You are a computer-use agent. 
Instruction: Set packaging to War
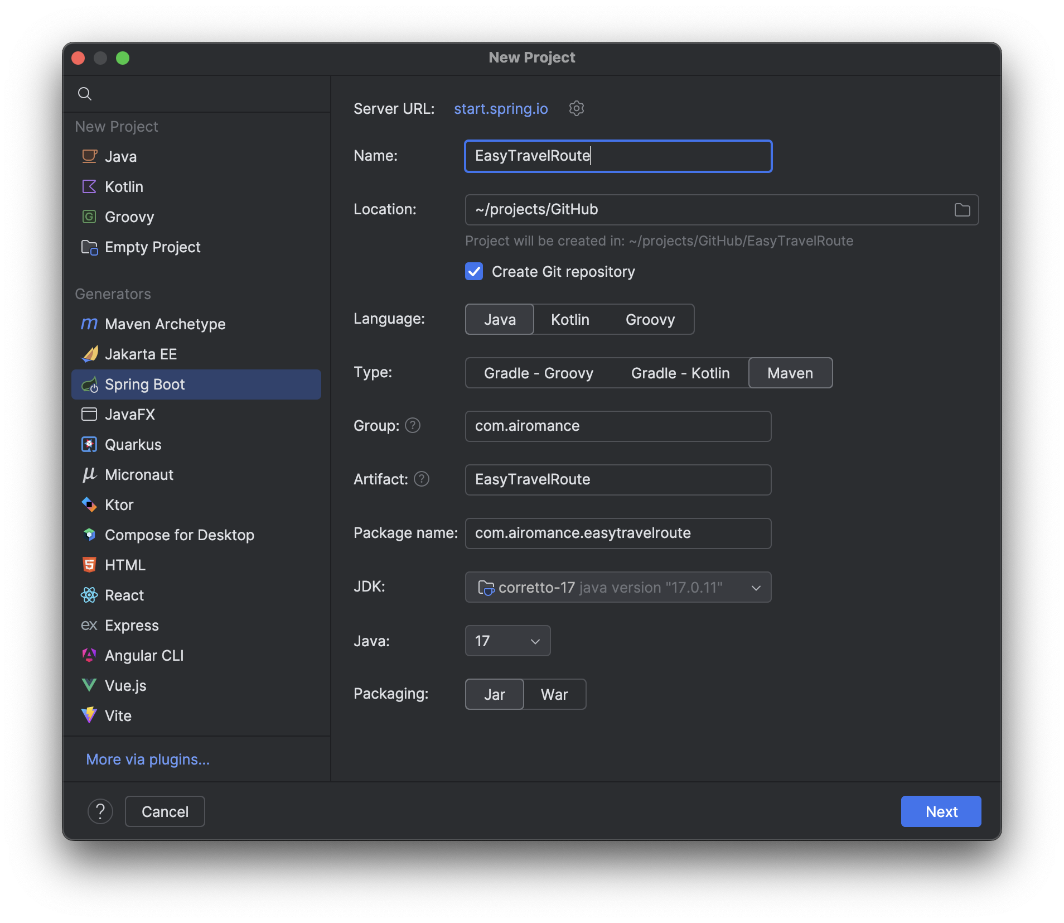(554, 694)
